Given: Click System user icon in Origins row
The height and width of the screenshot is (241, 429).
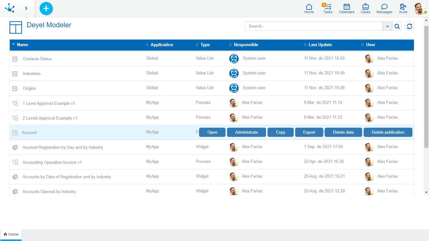Looking at the screenshot, I should coord(234,88).
